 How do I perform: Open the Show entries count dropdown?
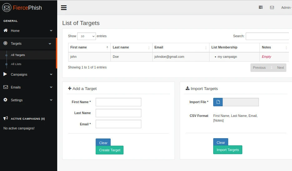[86, 36]
